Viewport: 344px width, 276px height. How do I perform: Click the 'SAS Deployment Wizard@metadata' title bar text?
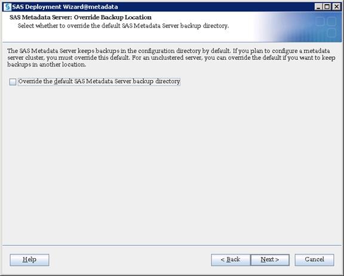tap(65, 7)
